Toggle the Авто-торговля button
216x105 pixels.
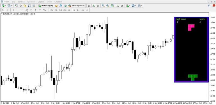click(76, 6)
